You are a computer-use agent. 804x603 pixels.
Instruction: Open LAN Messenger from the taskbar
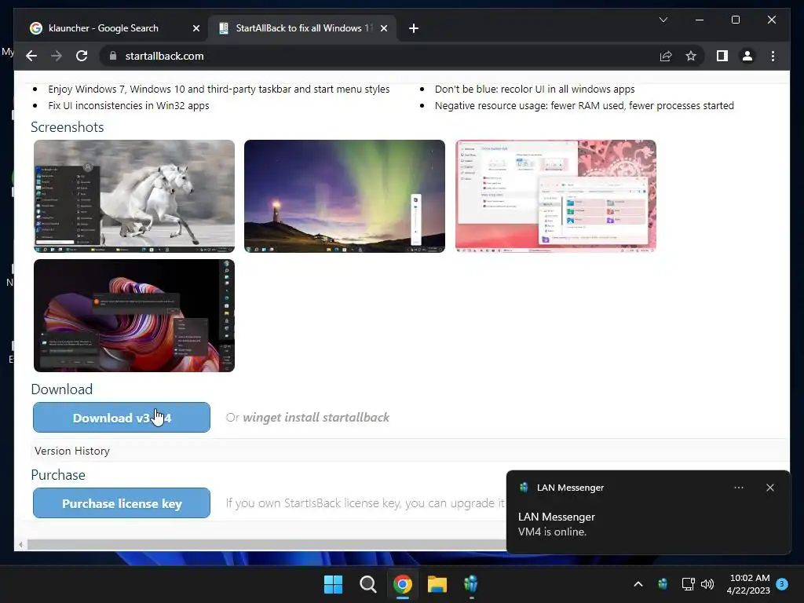[471, 584]
